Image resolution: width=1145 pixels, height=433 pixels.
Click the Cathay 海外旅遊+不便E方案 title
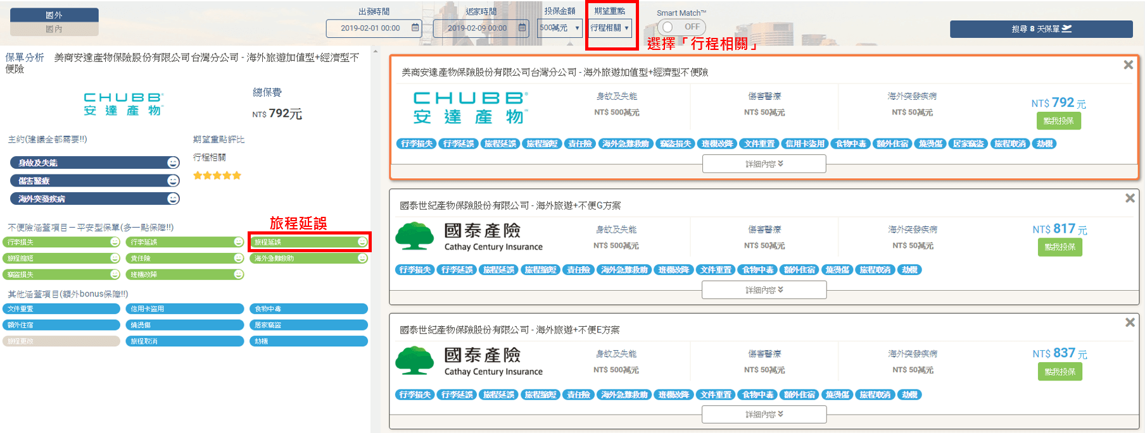(510, 330)
